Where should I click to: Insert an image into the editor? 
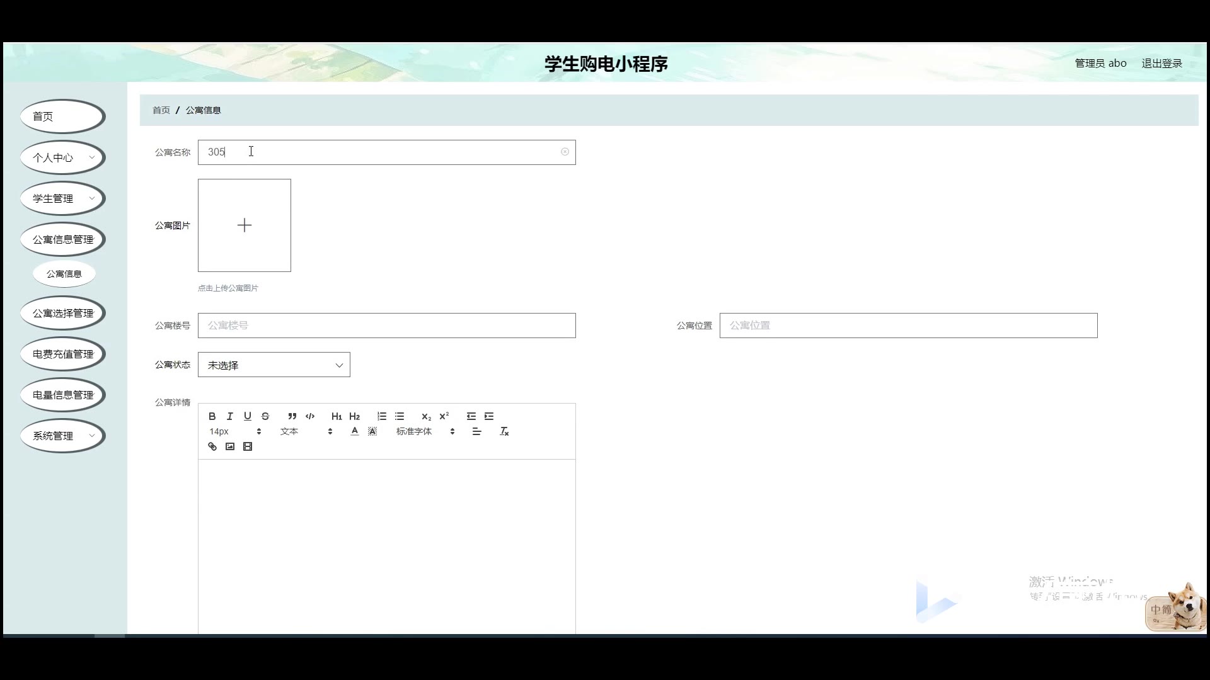coord(230,446)
